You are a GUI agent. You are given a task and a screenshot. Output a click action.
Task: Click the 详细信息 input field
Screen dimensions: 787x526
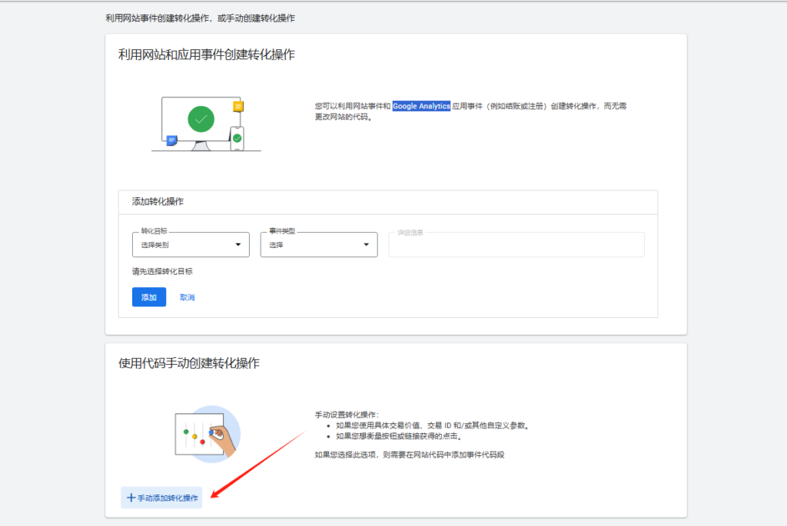516,244
